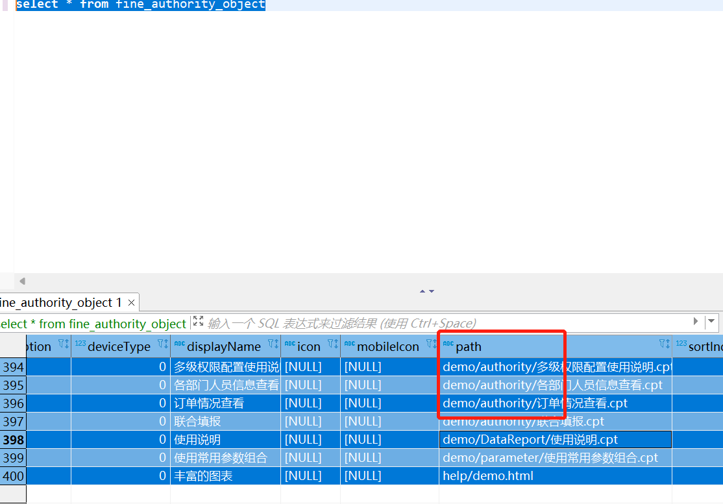This screenshot has width=723, height=504.
Task: Select the mobileIcon column header
Action: (389, 346)
